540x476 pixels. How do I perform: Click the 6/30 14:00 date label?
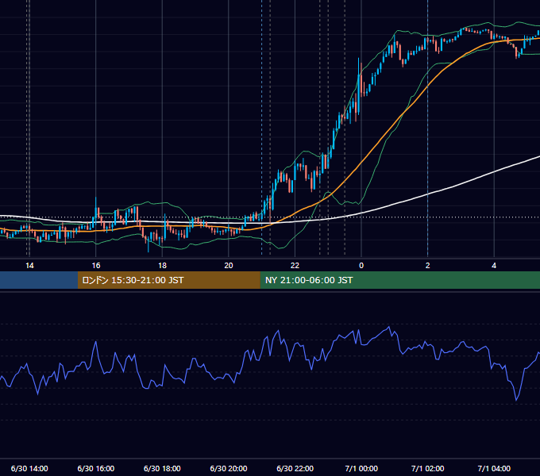point(29,469)
